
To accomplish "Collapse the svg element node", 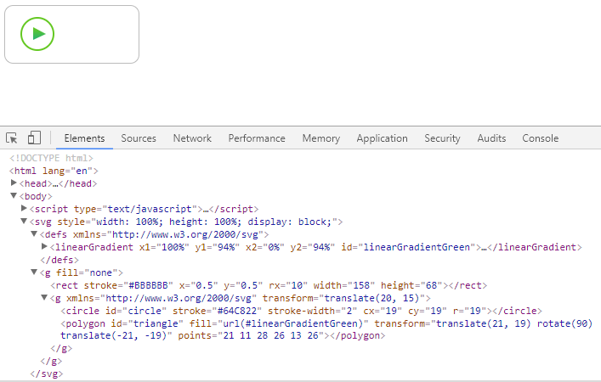I will click(x=24, y=221).
